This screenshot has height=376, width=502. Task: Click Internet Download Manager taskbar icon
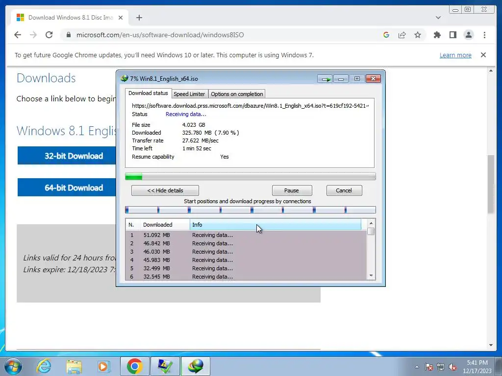pos(196,366)
